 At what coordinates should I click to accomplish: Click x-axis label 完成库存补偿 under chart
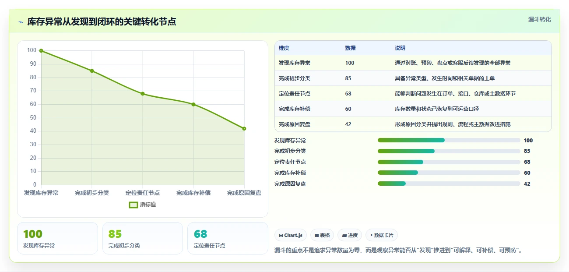click(x=193, y=193)
